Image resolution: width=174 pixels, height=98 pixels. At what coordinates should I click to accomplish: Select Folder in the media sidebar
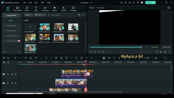click(11, 21)
